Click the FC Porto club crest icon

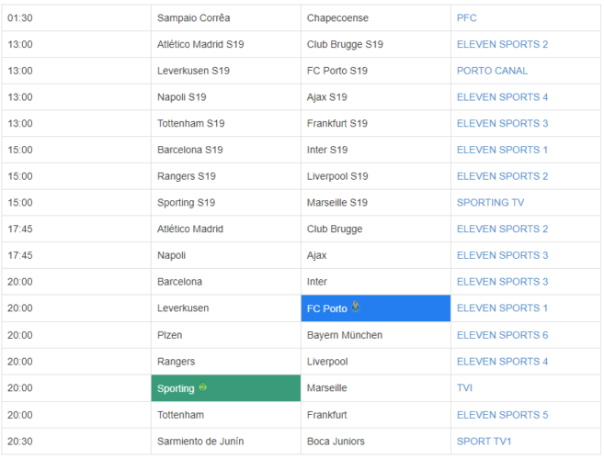(x=356, y=307)
